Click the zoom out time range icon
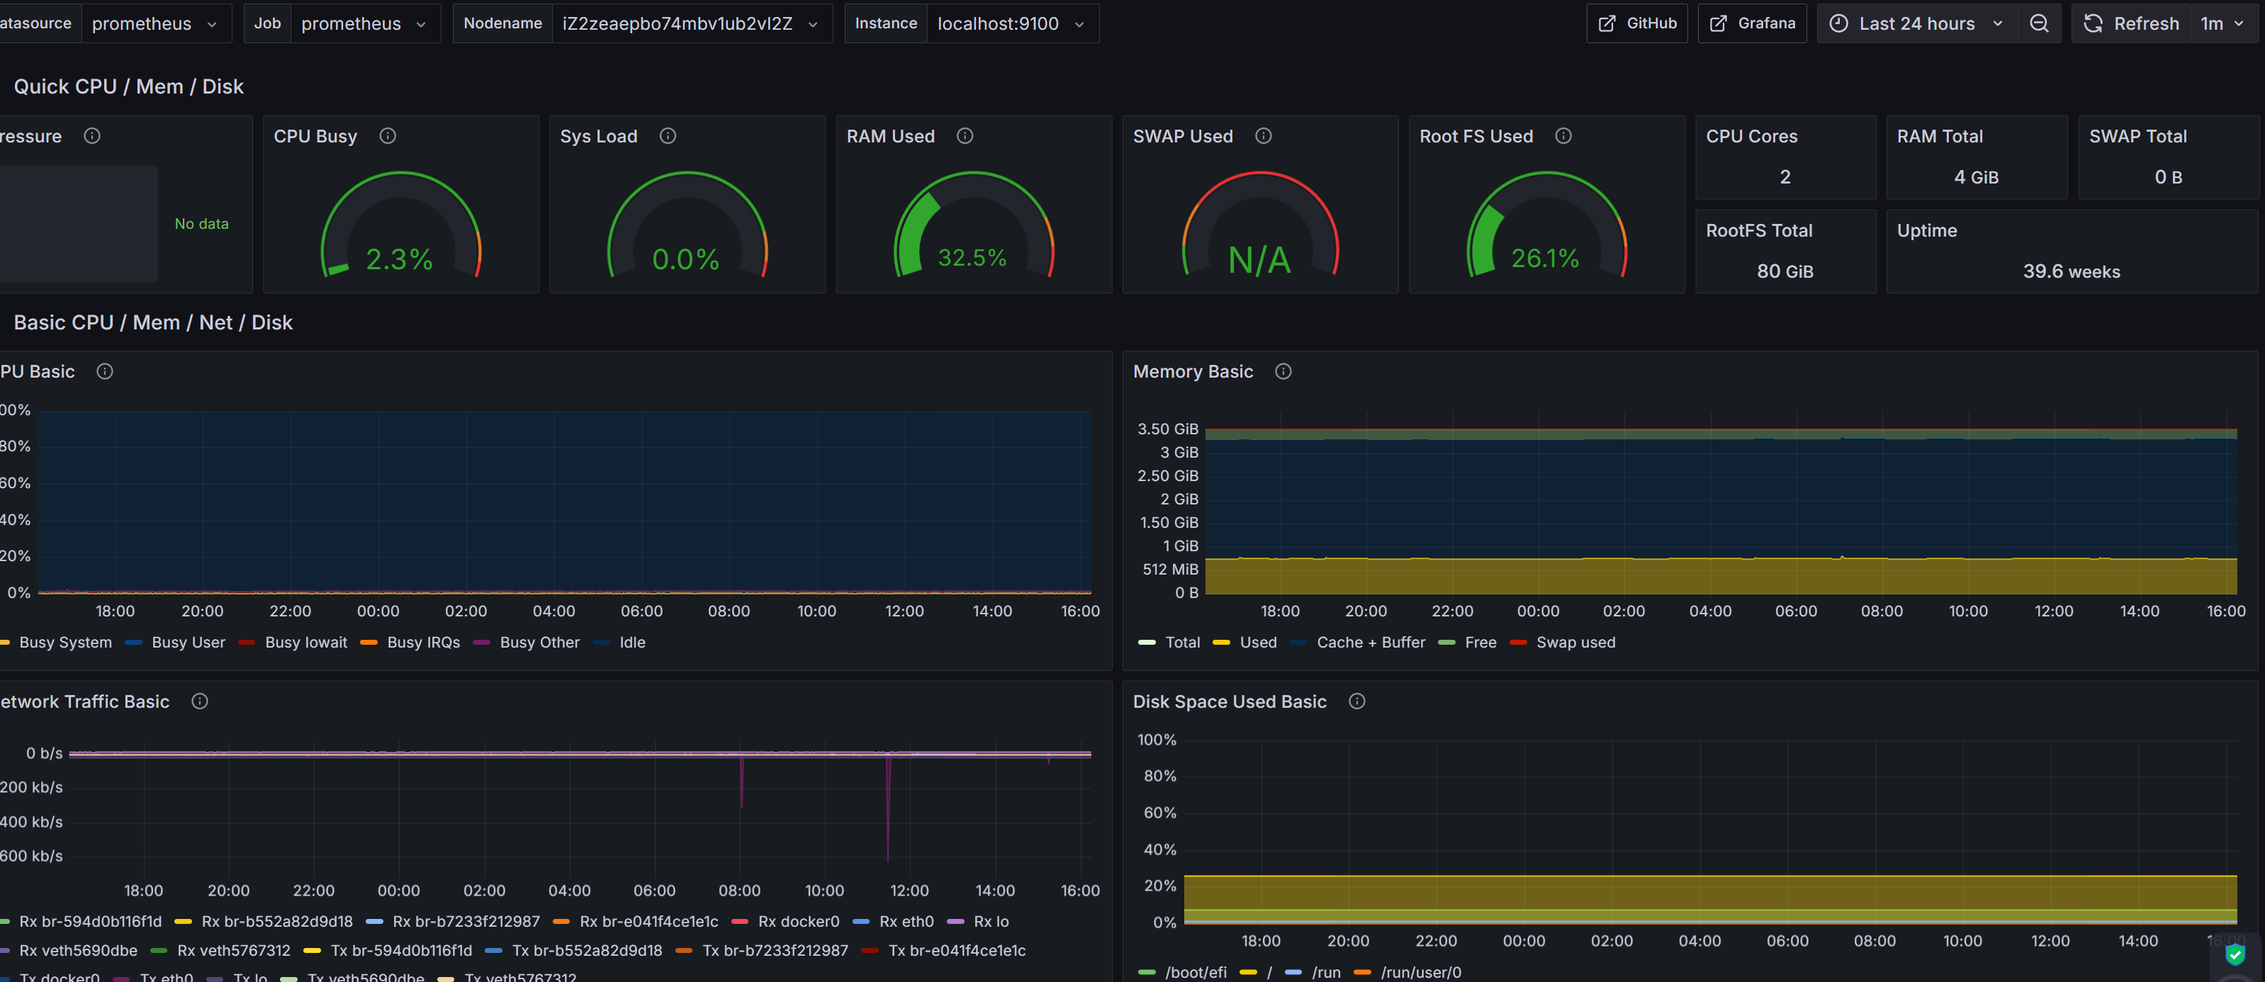 click(2038, 24)
